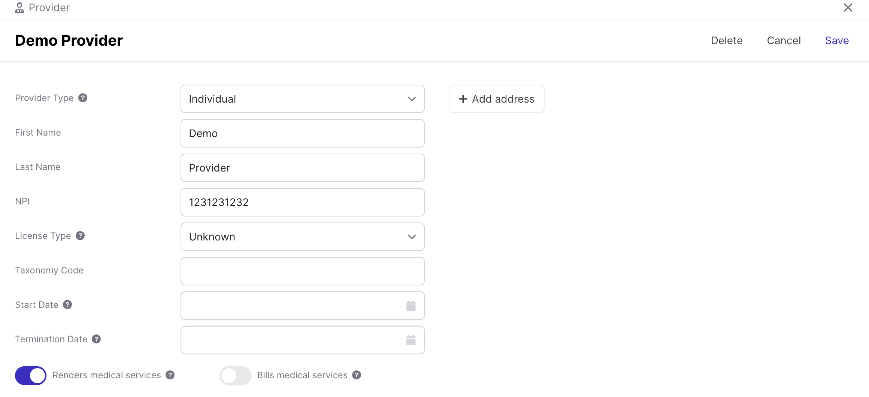Click the Bills medical services help icon
The height and width of the screenshot is (397, 869).
click(357, 375)
